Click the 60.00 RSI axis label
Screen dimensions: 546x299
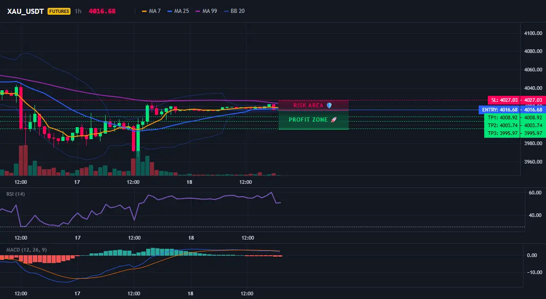click(x=535, y=193)
